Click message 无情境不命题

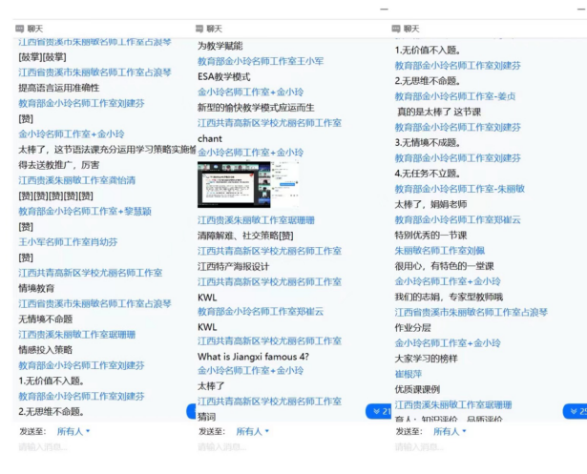point(45,319)
